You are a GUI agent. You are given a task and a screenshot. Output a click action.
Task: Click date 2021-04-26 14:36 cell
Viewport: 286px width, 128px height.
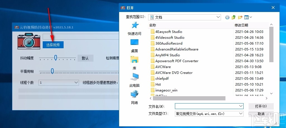coord(249,38)
